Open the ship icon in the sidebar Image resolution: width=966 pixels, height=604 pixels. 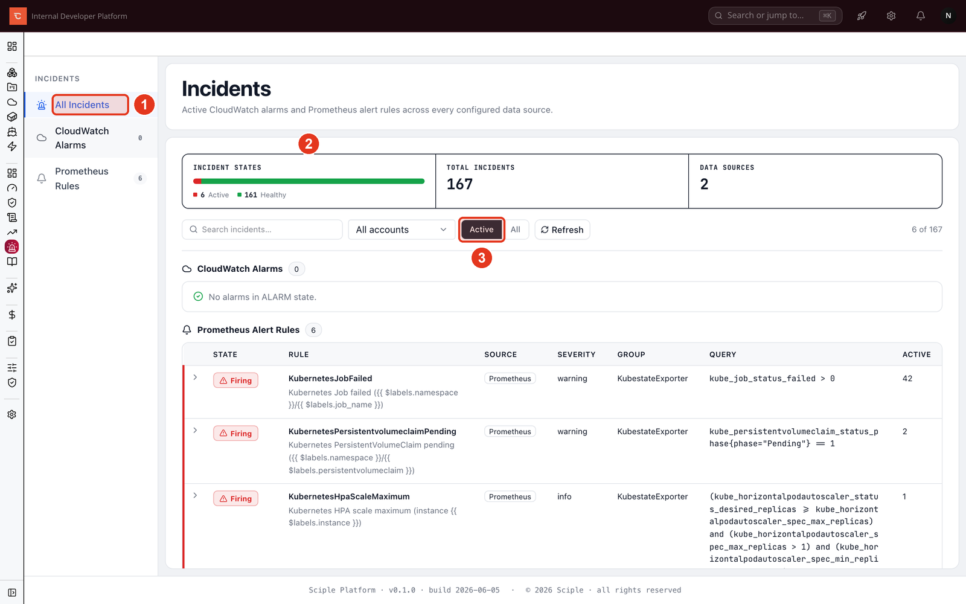(12, 132)
